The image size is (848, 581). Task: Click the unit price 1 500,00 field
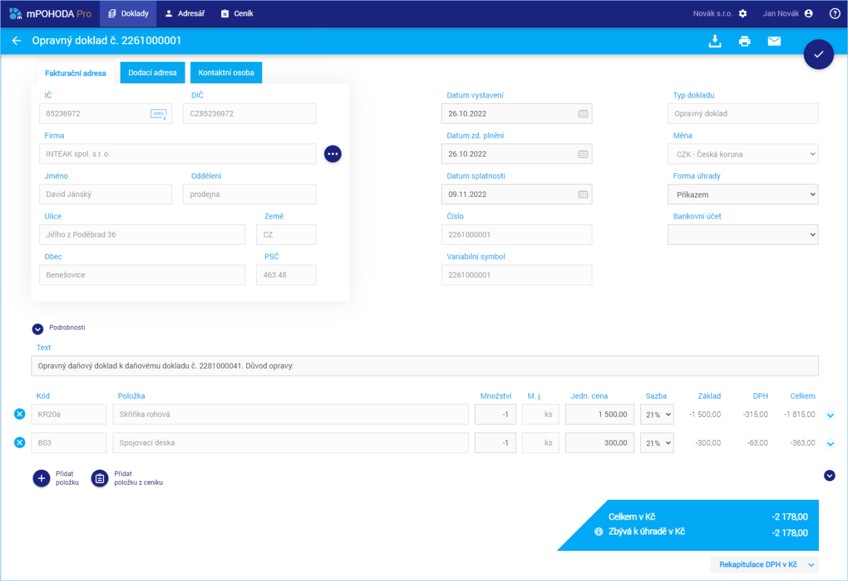[600, 414]
